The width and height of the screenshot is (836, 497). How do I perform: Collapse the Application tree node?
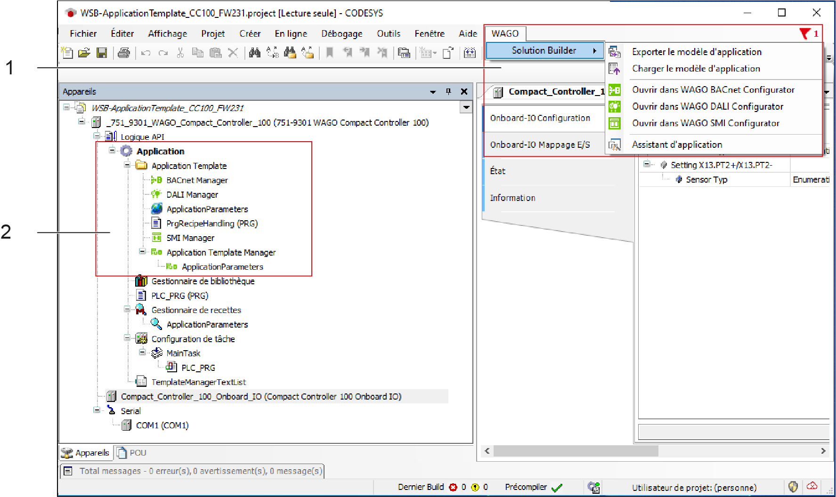112,151
